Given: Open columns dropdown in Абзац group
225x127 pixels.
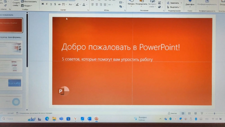Looking at the screenshot, I should point(110,5).
